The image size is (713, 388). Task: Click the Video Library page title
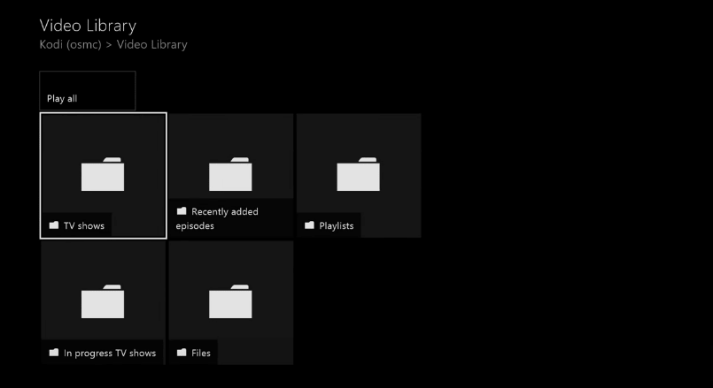click(x=88, y=26)
